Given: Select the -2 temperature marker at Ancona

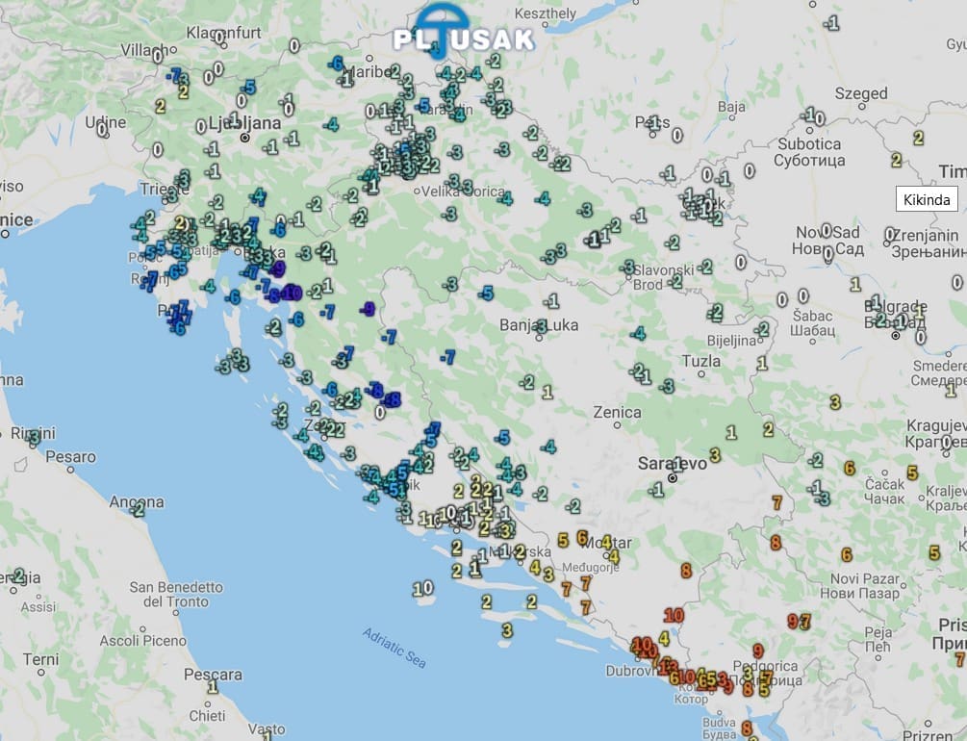Looking at the screenshot, I should (x=138, y=509).
